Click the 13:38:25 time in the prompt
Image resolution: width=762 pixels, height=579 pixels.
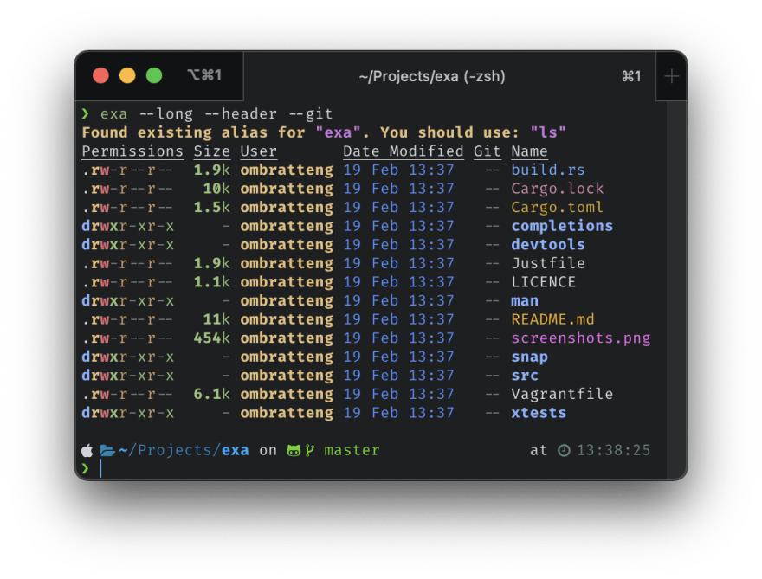click(613, 451)
